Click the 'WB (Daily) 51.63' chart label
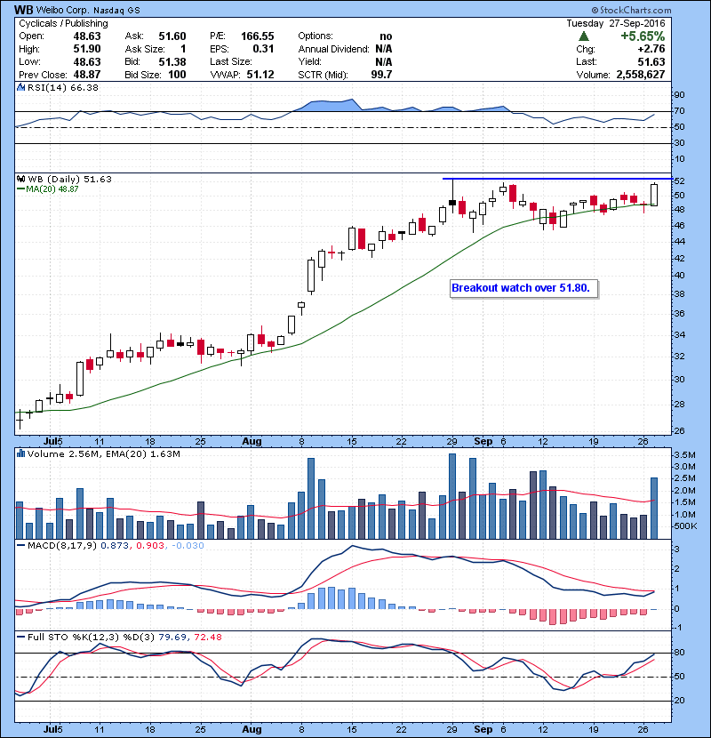This screenshot has height=738, width=711. (x=69, y=179)
